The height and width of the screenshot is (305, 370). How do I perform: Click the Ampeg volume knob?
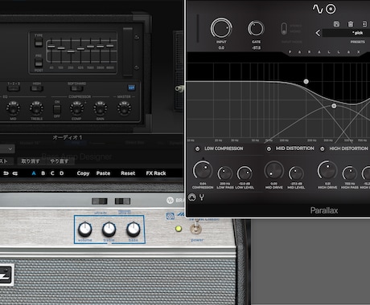click(84, 230)
